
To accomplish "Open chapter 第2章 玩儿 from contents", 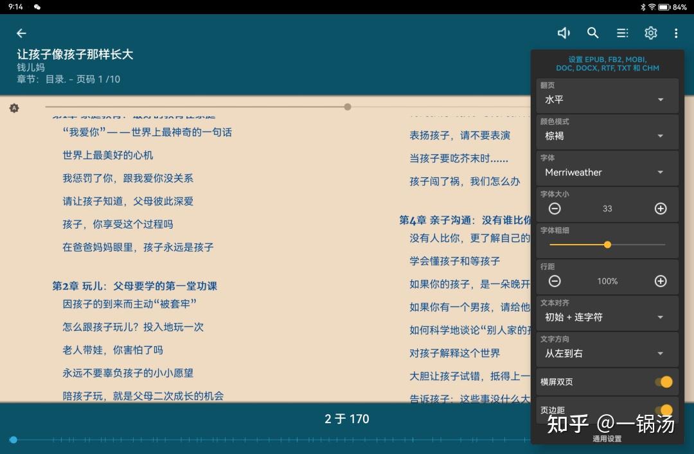I will 136,285.
